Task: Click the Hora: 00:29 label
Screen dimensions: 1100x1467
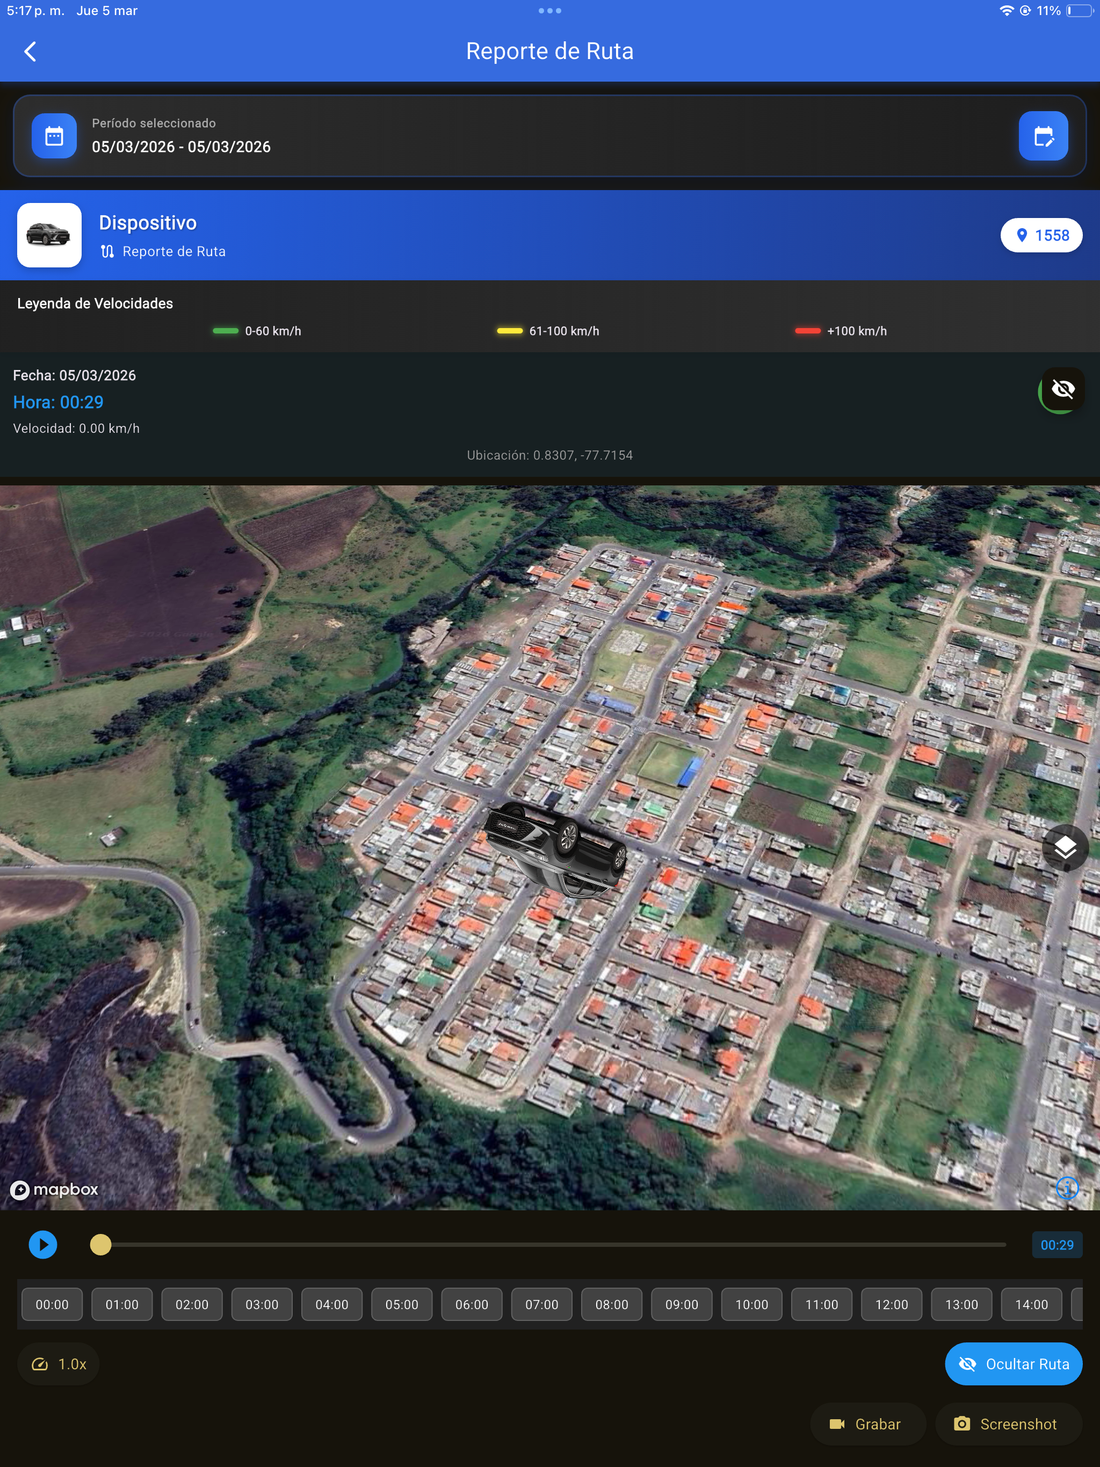Action: [x=59, y=402]
